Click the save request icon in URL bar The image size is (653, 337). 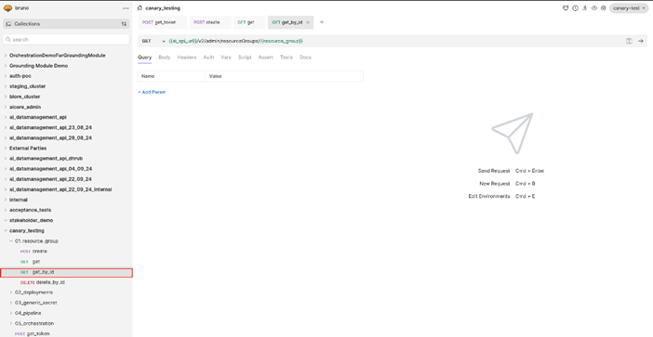click(629, 41)
